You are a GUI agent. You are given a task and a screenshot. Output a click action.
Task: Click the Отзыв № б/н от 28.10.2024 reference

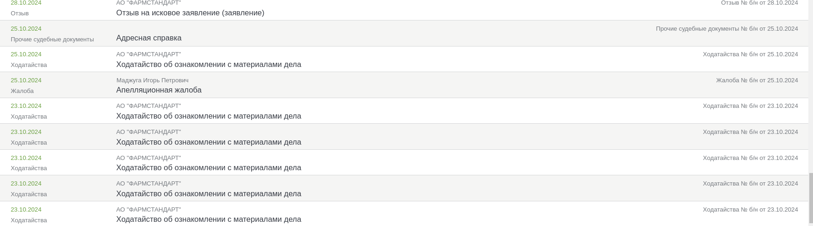(x=759, y=3)
